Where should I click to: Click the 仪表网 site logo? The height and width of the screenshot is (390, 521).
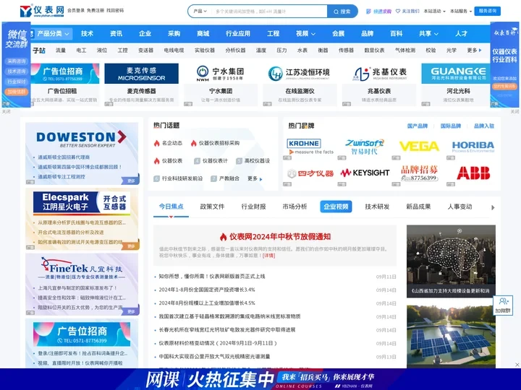click(42, 11)
